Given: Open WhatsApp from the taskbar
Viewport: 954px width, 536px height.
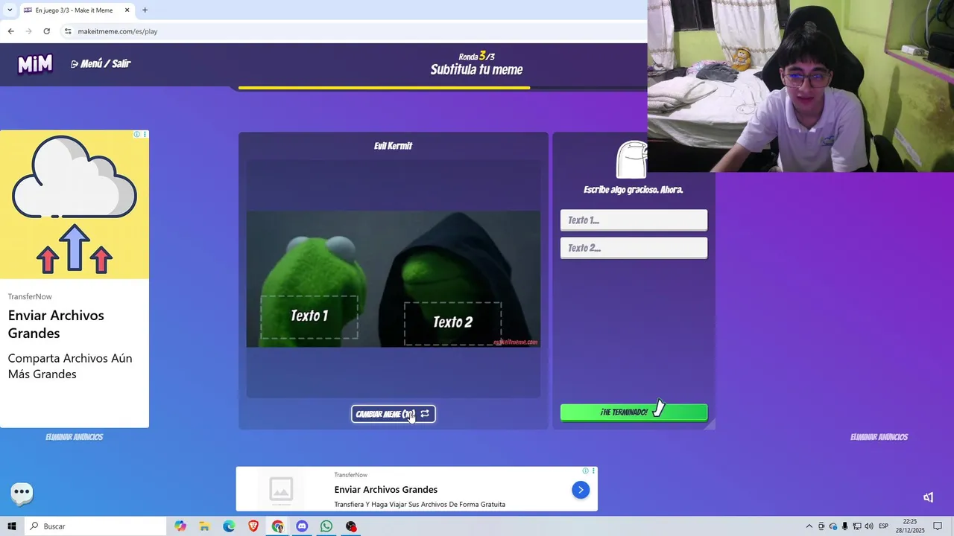Looking at the screenshot, I should point(326,526).
